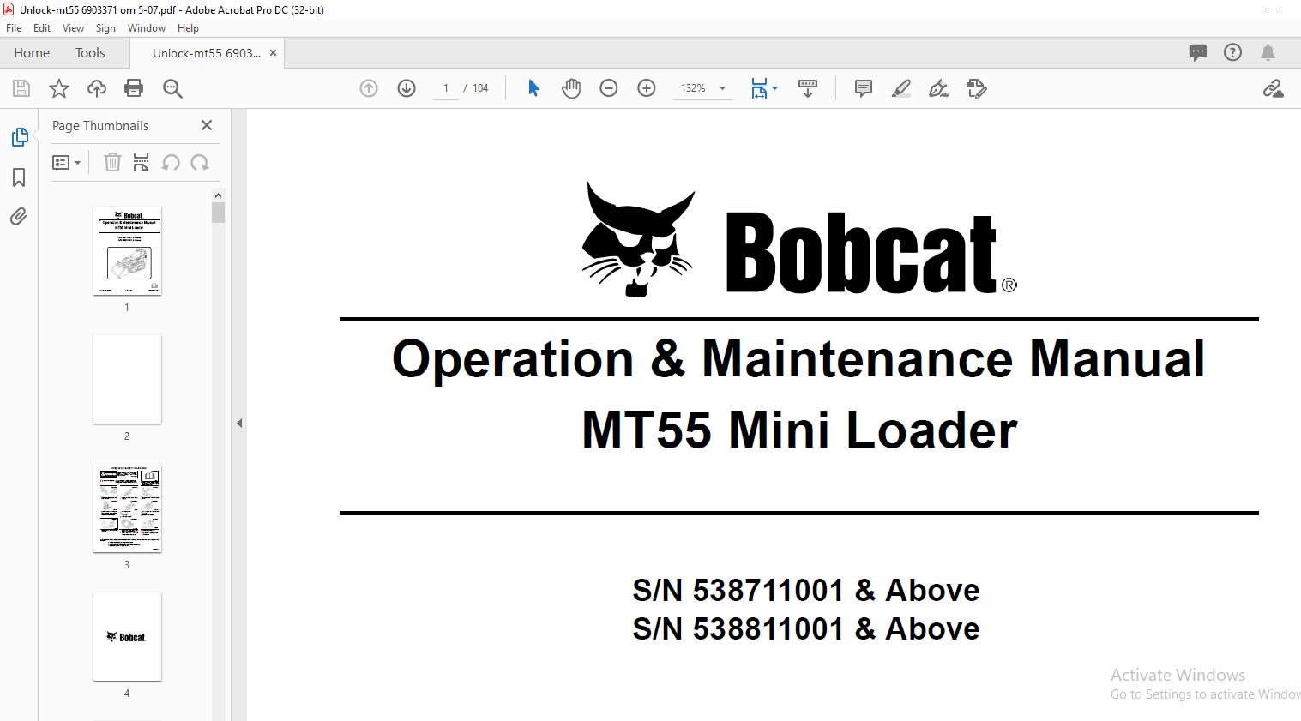1301x721 pixels.
Task: Zoom out with the minus button
Action: (x=609, y=88)
